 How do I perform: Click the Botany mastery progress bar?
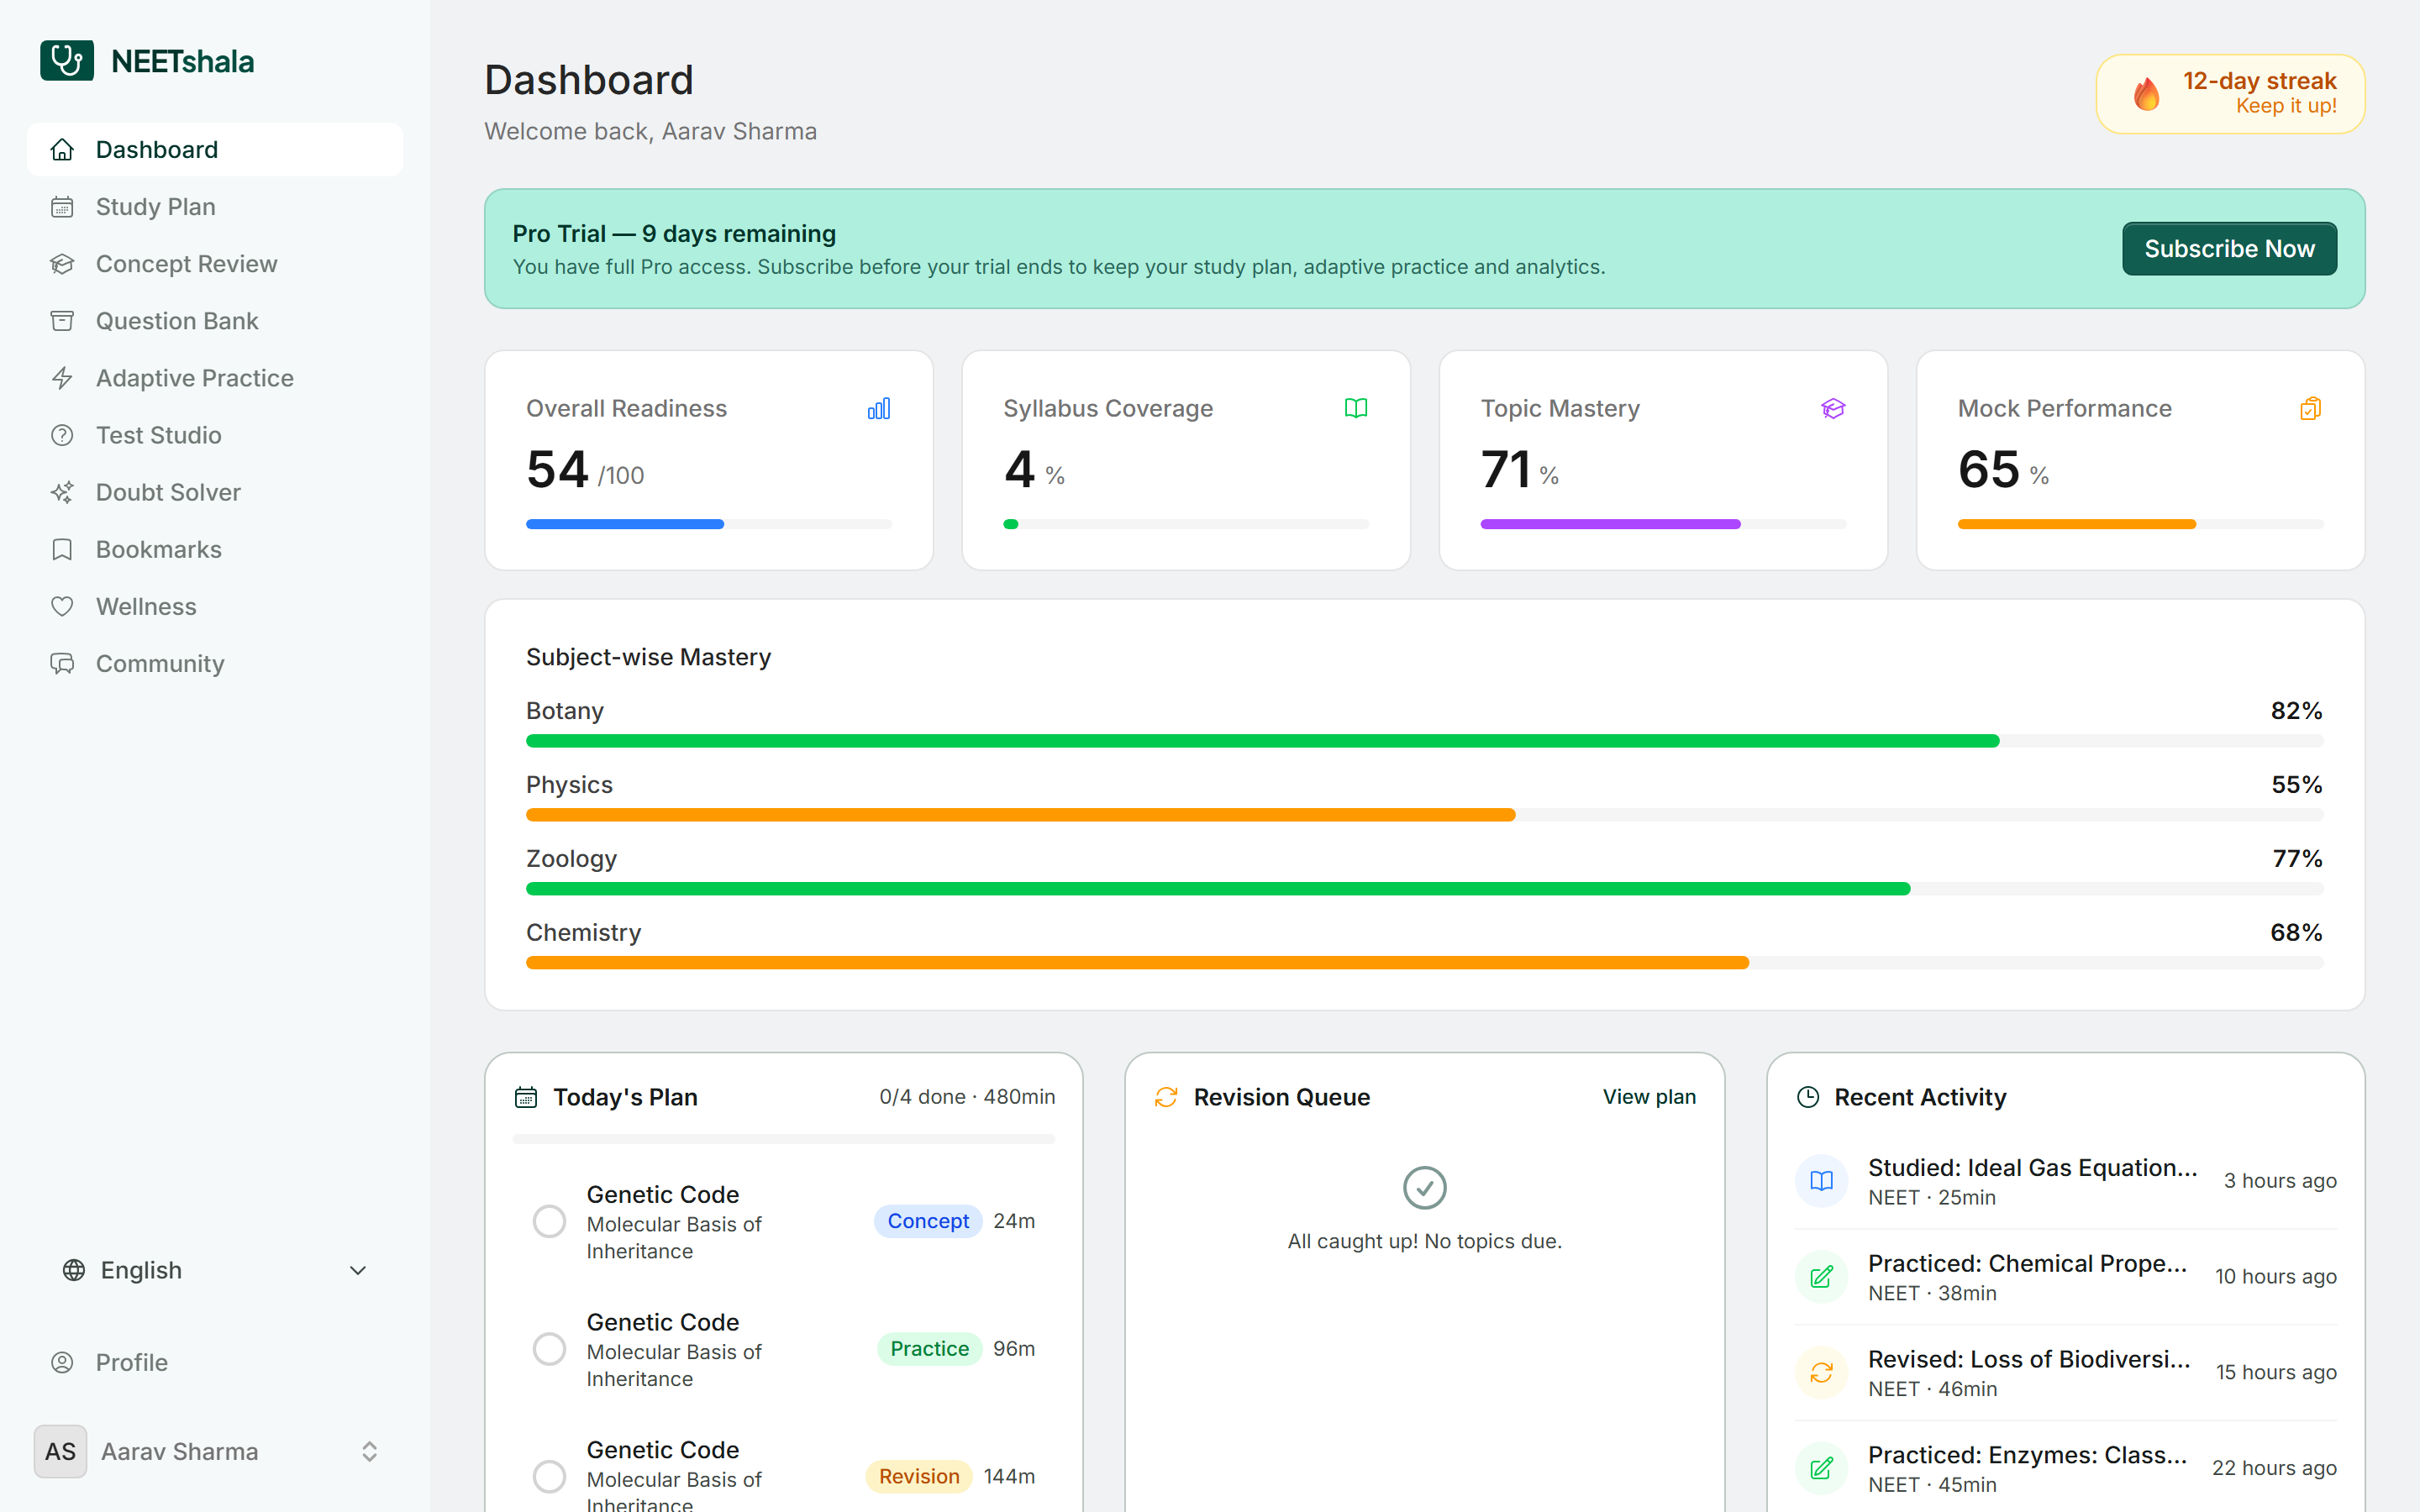[1424, 741]
